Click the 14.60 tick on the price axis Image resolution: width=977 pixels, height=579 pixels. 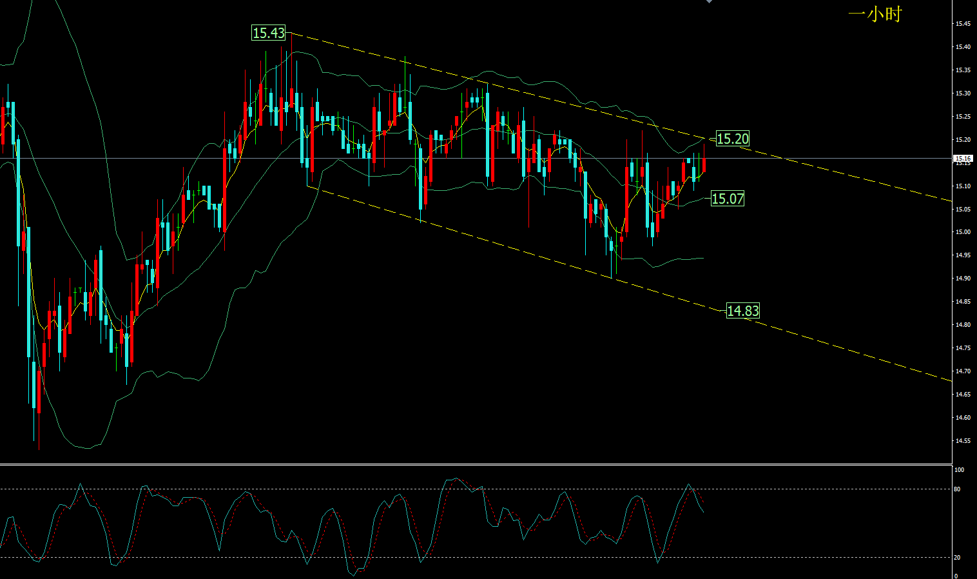click(963, 418)
